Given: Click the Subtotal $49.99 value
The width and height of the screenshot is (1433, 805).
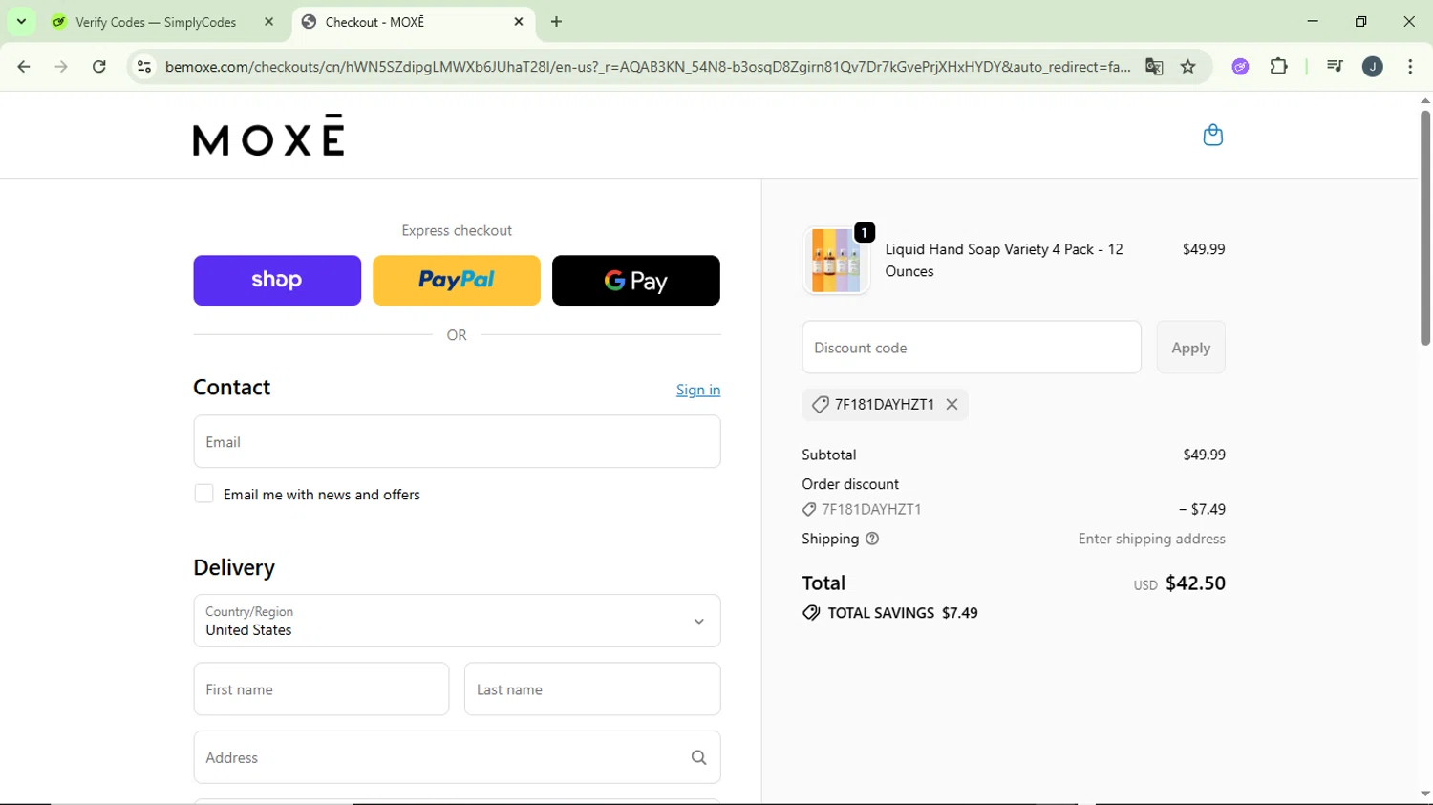Looking at the screenshot, I should pyautogui.click(x=1204, y=455).
